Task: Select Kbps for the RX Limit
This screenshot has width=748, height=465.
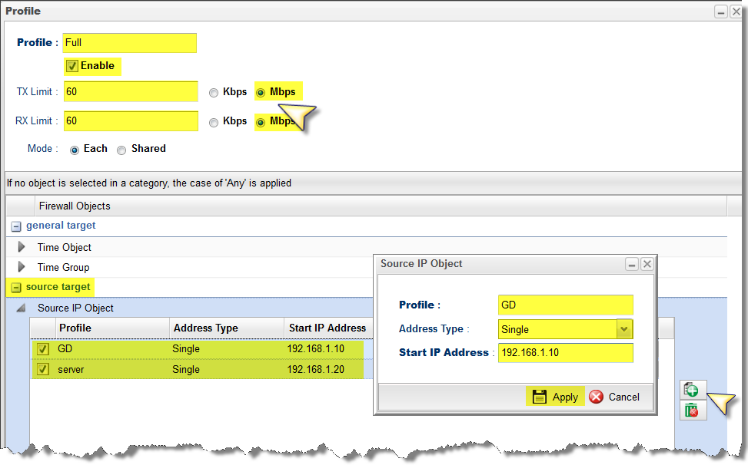Action: coord(214,121)
